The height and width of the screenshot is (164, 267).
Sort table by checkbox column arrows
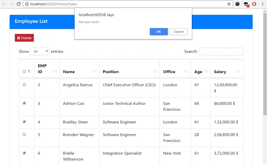[30, 71]
